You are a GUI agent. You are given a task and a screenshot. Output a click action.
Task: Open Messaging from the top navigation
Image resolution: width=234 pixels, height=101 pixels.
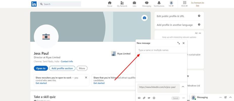146,4
